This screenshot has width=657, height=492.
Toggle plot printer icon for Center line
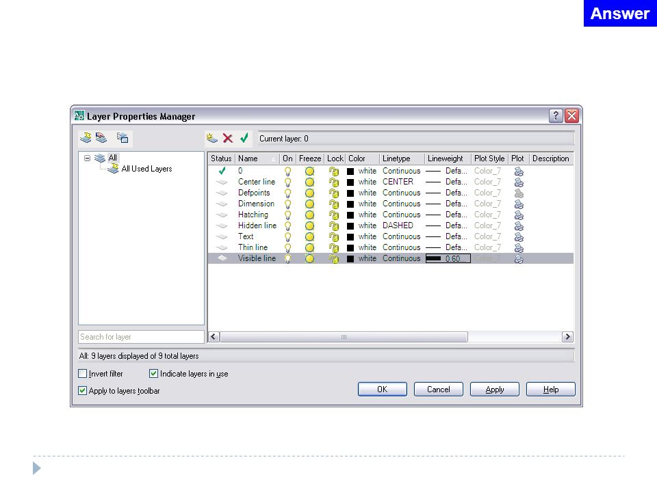pyautogui.click(x=519, y=182)
